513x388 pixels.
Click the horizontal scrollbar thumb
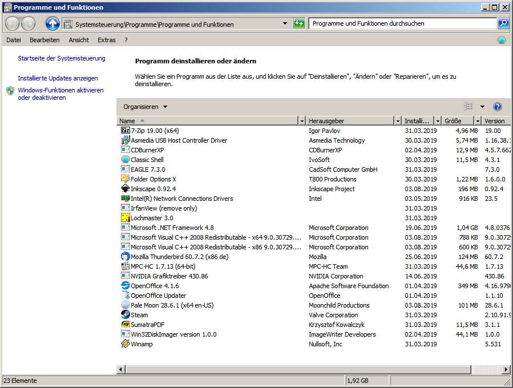[298, 369]
